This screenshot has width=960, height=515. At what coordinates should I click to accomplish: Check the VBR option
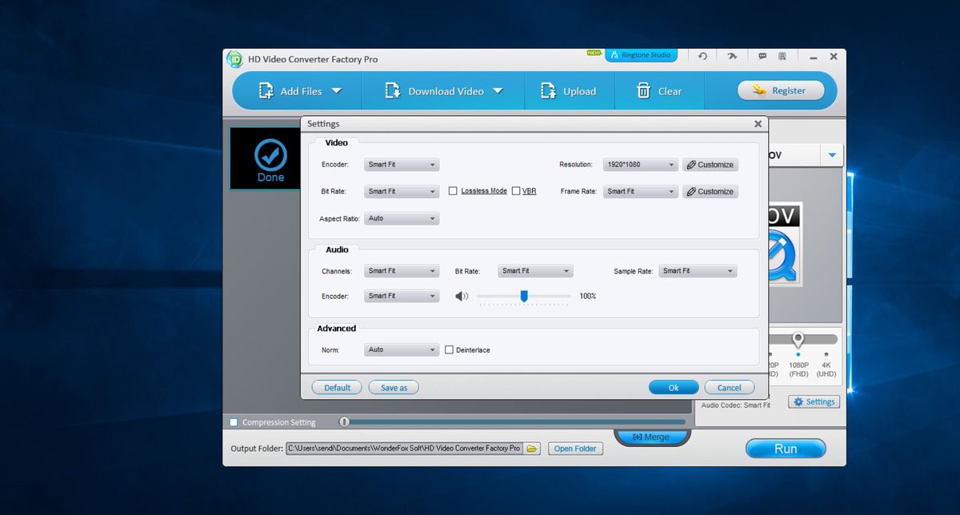tap(516, 190)
